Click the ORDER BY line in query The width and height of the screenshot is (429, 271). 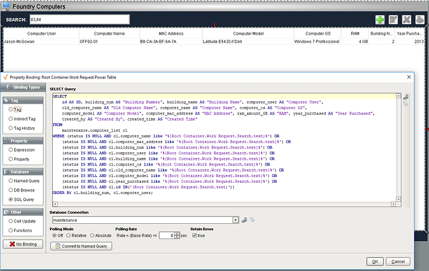(x=103, y=193)
